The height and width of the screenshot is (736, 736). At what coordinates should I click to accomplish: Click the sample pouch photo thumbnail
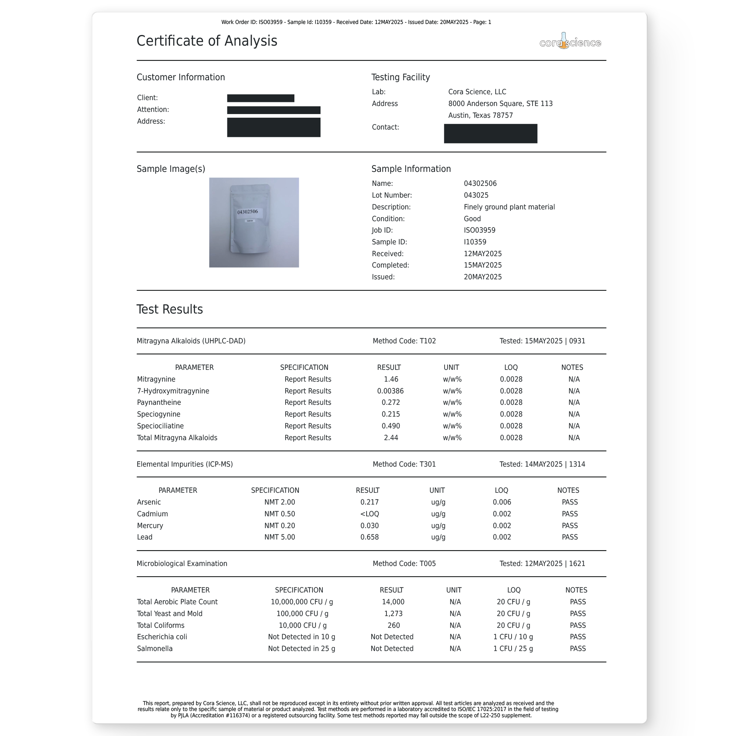click(254, 223)
